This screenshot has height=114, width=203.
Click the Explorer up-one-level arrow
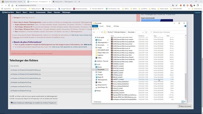pos(102,32)
